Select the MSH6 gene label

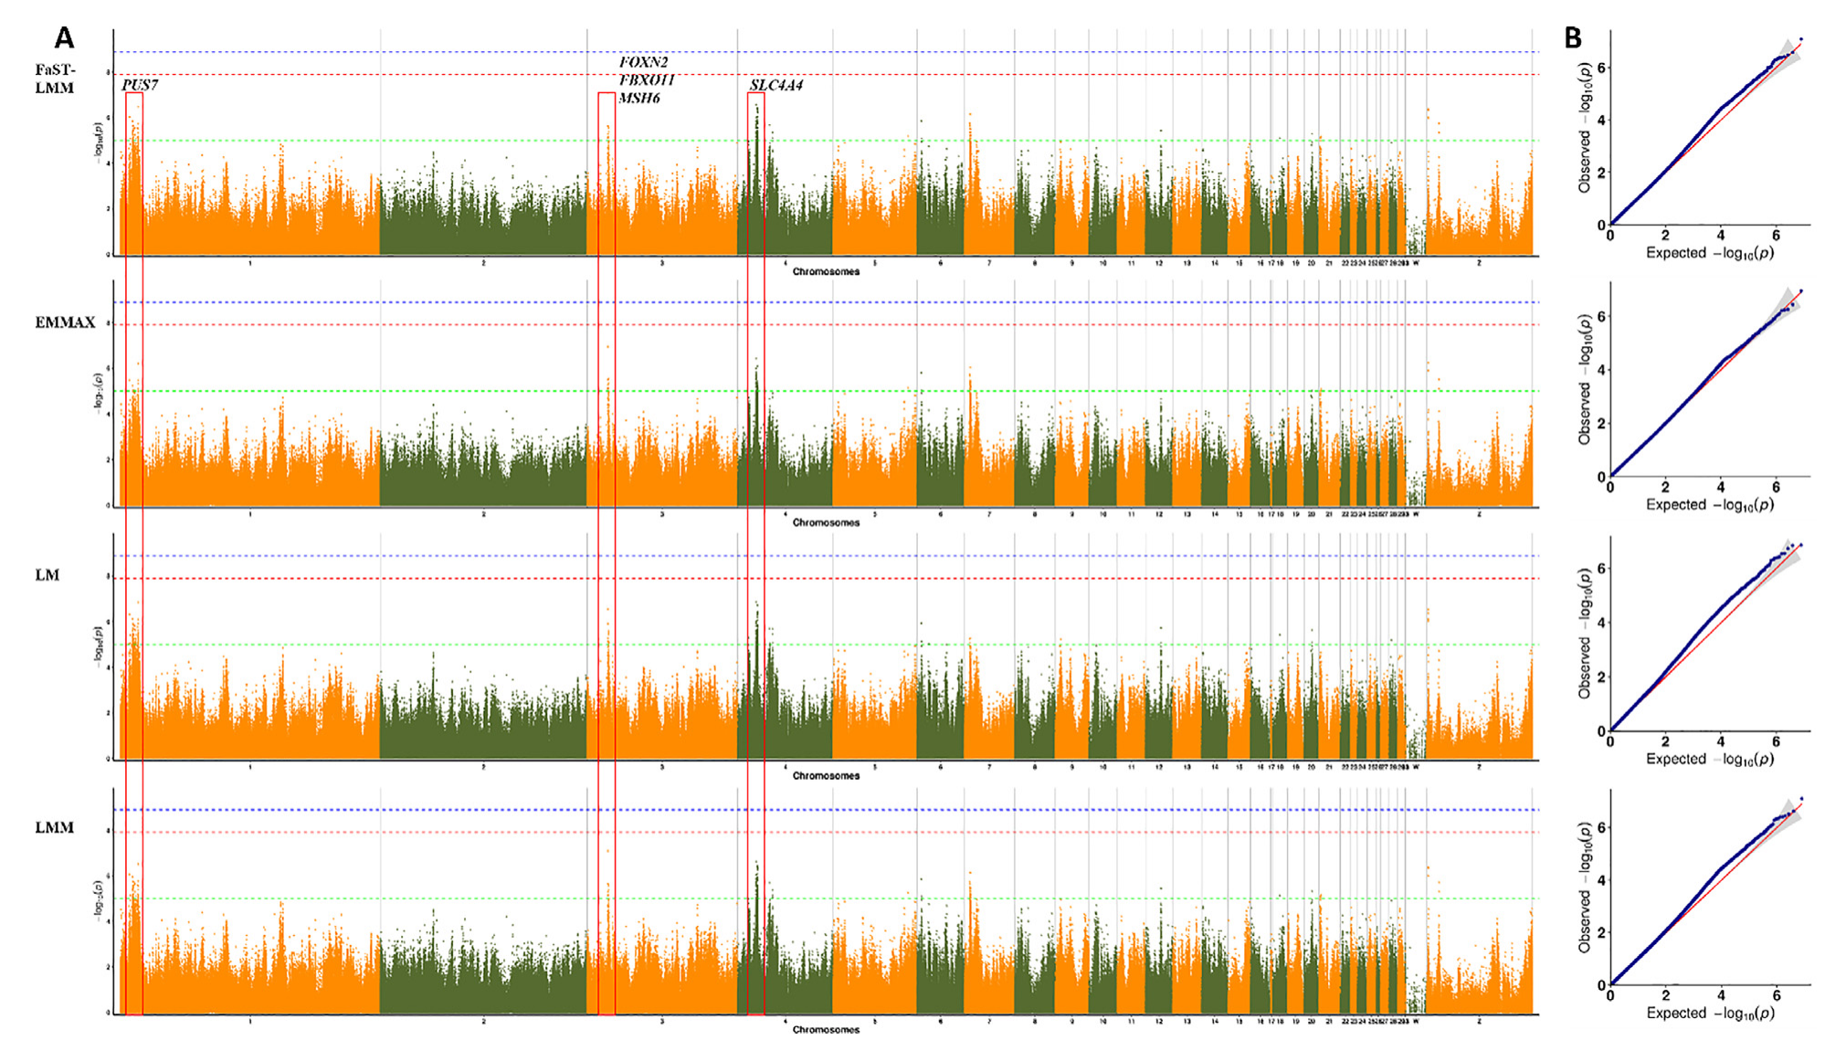click(x=638, y=98)
